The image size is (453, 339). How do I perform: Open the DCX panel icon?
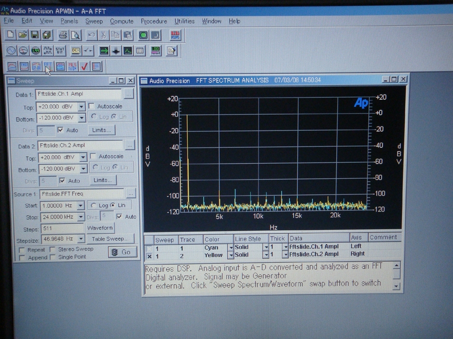76,51
